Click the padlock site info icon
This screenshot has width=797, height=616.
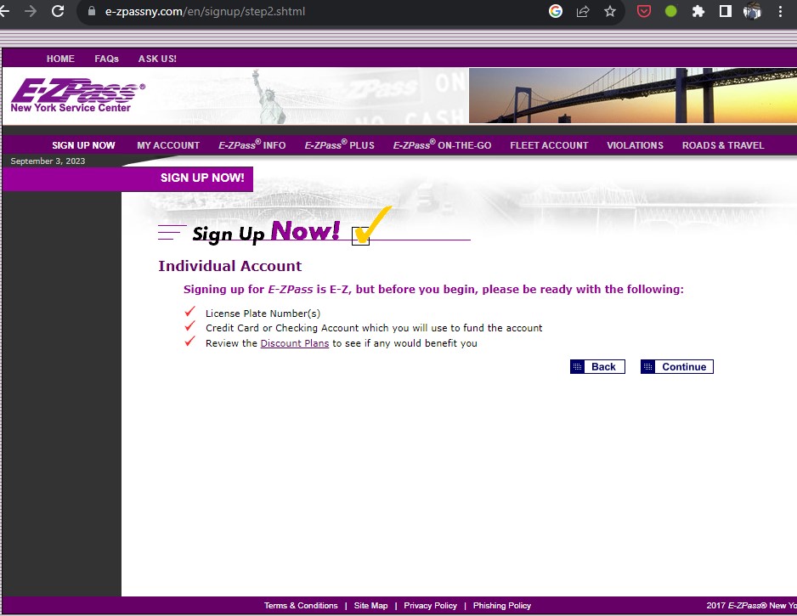92,11
